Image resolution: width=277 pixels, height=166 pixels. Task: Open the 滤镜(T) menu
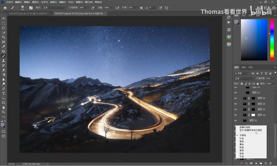[62, 2]
